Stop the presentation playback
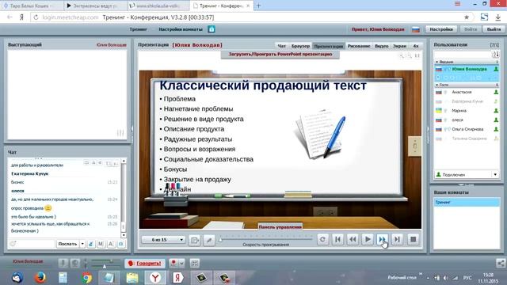Image resolution: width=507 pixels, height=285 pixels. 413,239
